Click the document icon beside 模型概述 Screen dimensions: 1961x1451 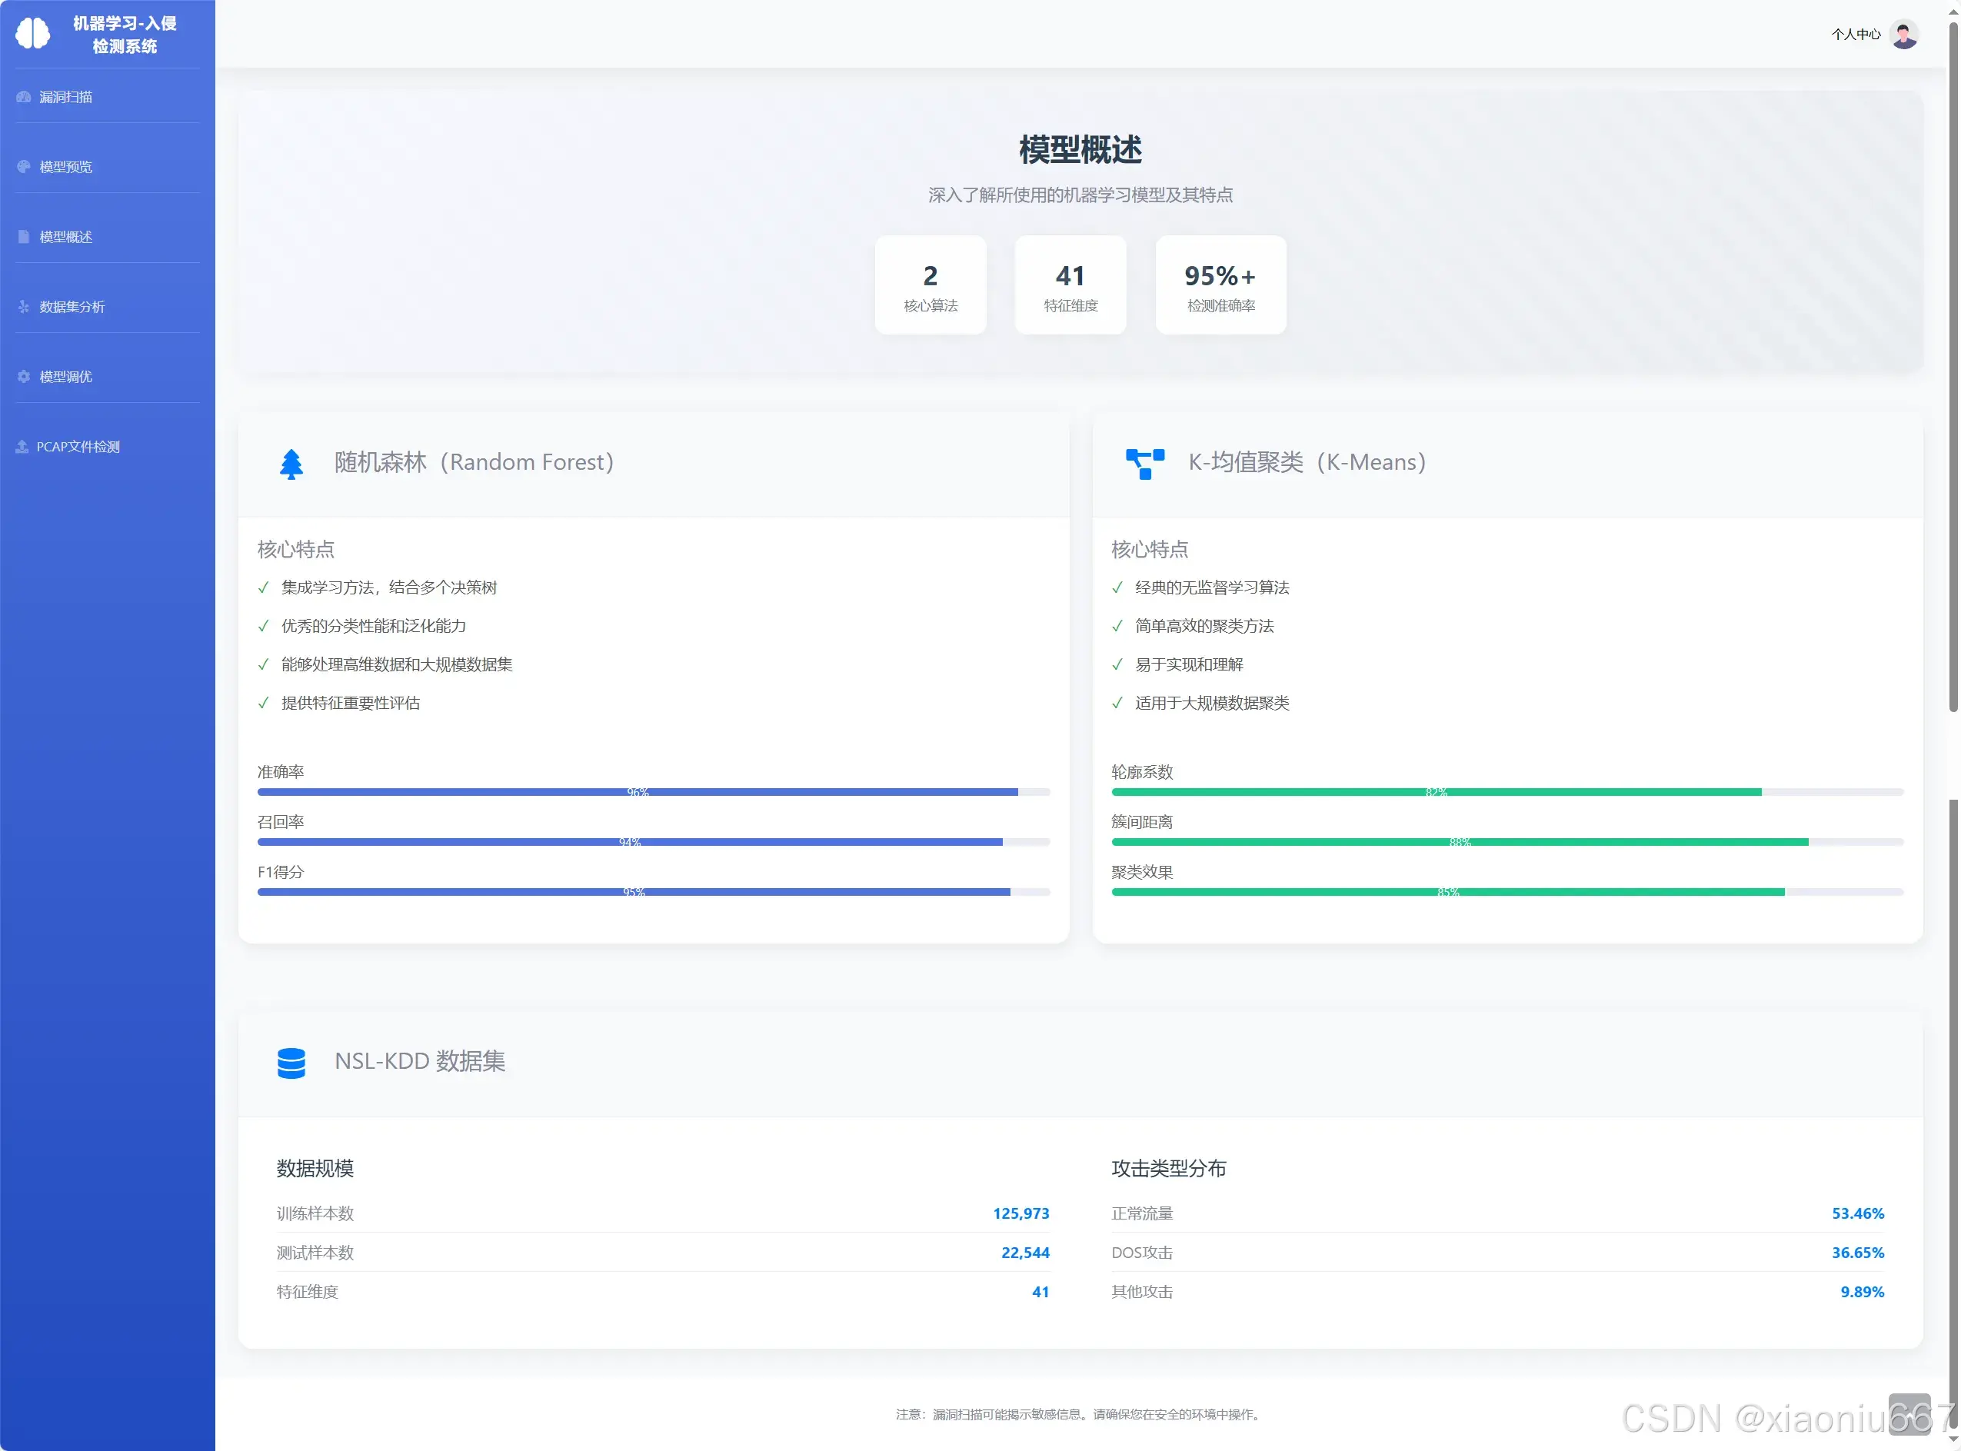(24, 237)
